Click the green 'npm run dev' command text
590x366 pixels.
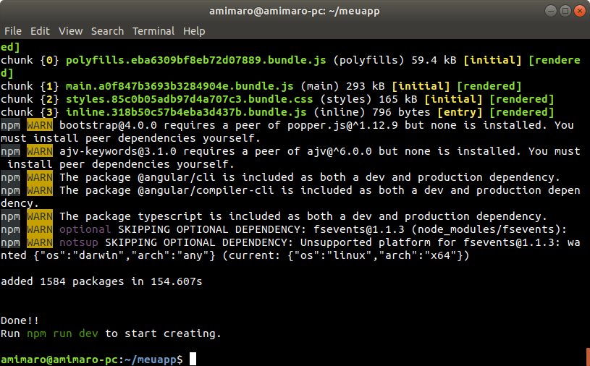tap(64, 333)
